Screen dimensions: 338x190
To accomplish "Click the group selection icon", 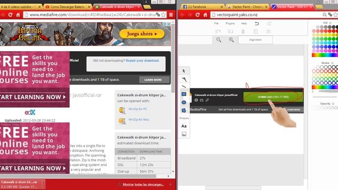I will click(268, 32).
